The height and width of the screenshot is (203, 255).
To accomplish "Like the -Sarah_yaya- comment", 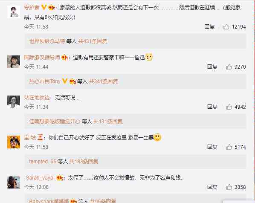I will 229,187.
